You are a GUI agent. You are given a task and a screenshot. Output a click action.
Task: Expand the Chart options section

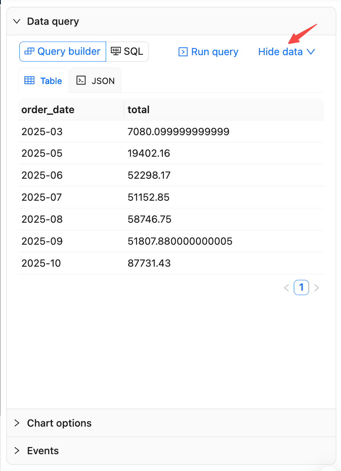[x=16, y=423]
